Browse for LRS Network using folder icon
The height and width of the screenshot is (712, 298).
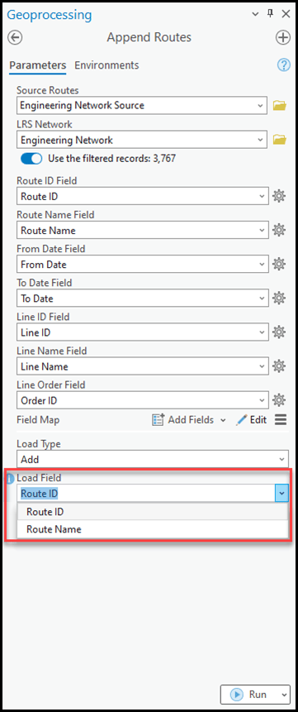click(280, 140)
